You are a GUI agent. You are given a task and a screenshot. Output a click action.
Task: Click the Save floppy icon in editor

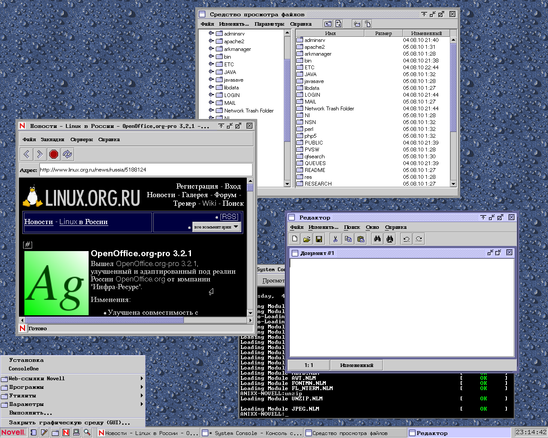click(319, 239)
